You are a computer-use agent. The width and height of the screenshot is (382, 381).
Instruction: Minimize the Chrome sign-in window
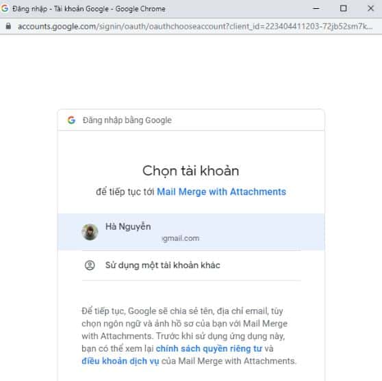[316, 8]
